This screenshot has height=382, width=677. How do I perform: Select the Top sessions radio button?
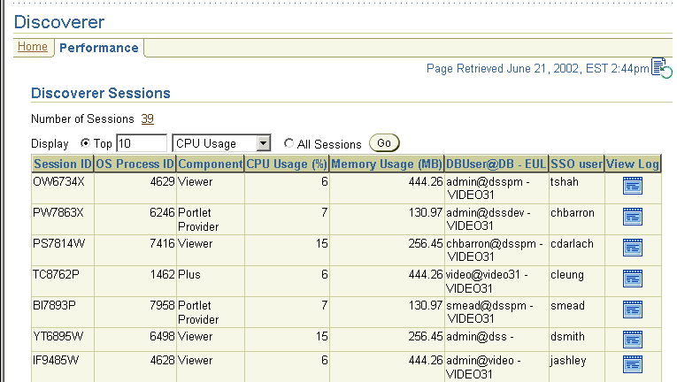[x=85, y=143]
